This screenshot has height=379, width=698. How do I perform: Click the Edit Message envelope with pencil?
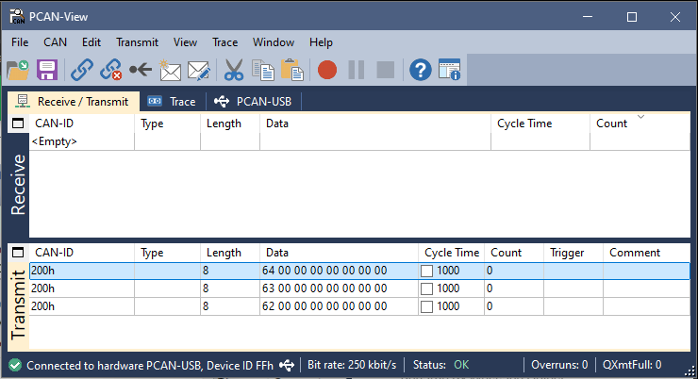(198, 71)
